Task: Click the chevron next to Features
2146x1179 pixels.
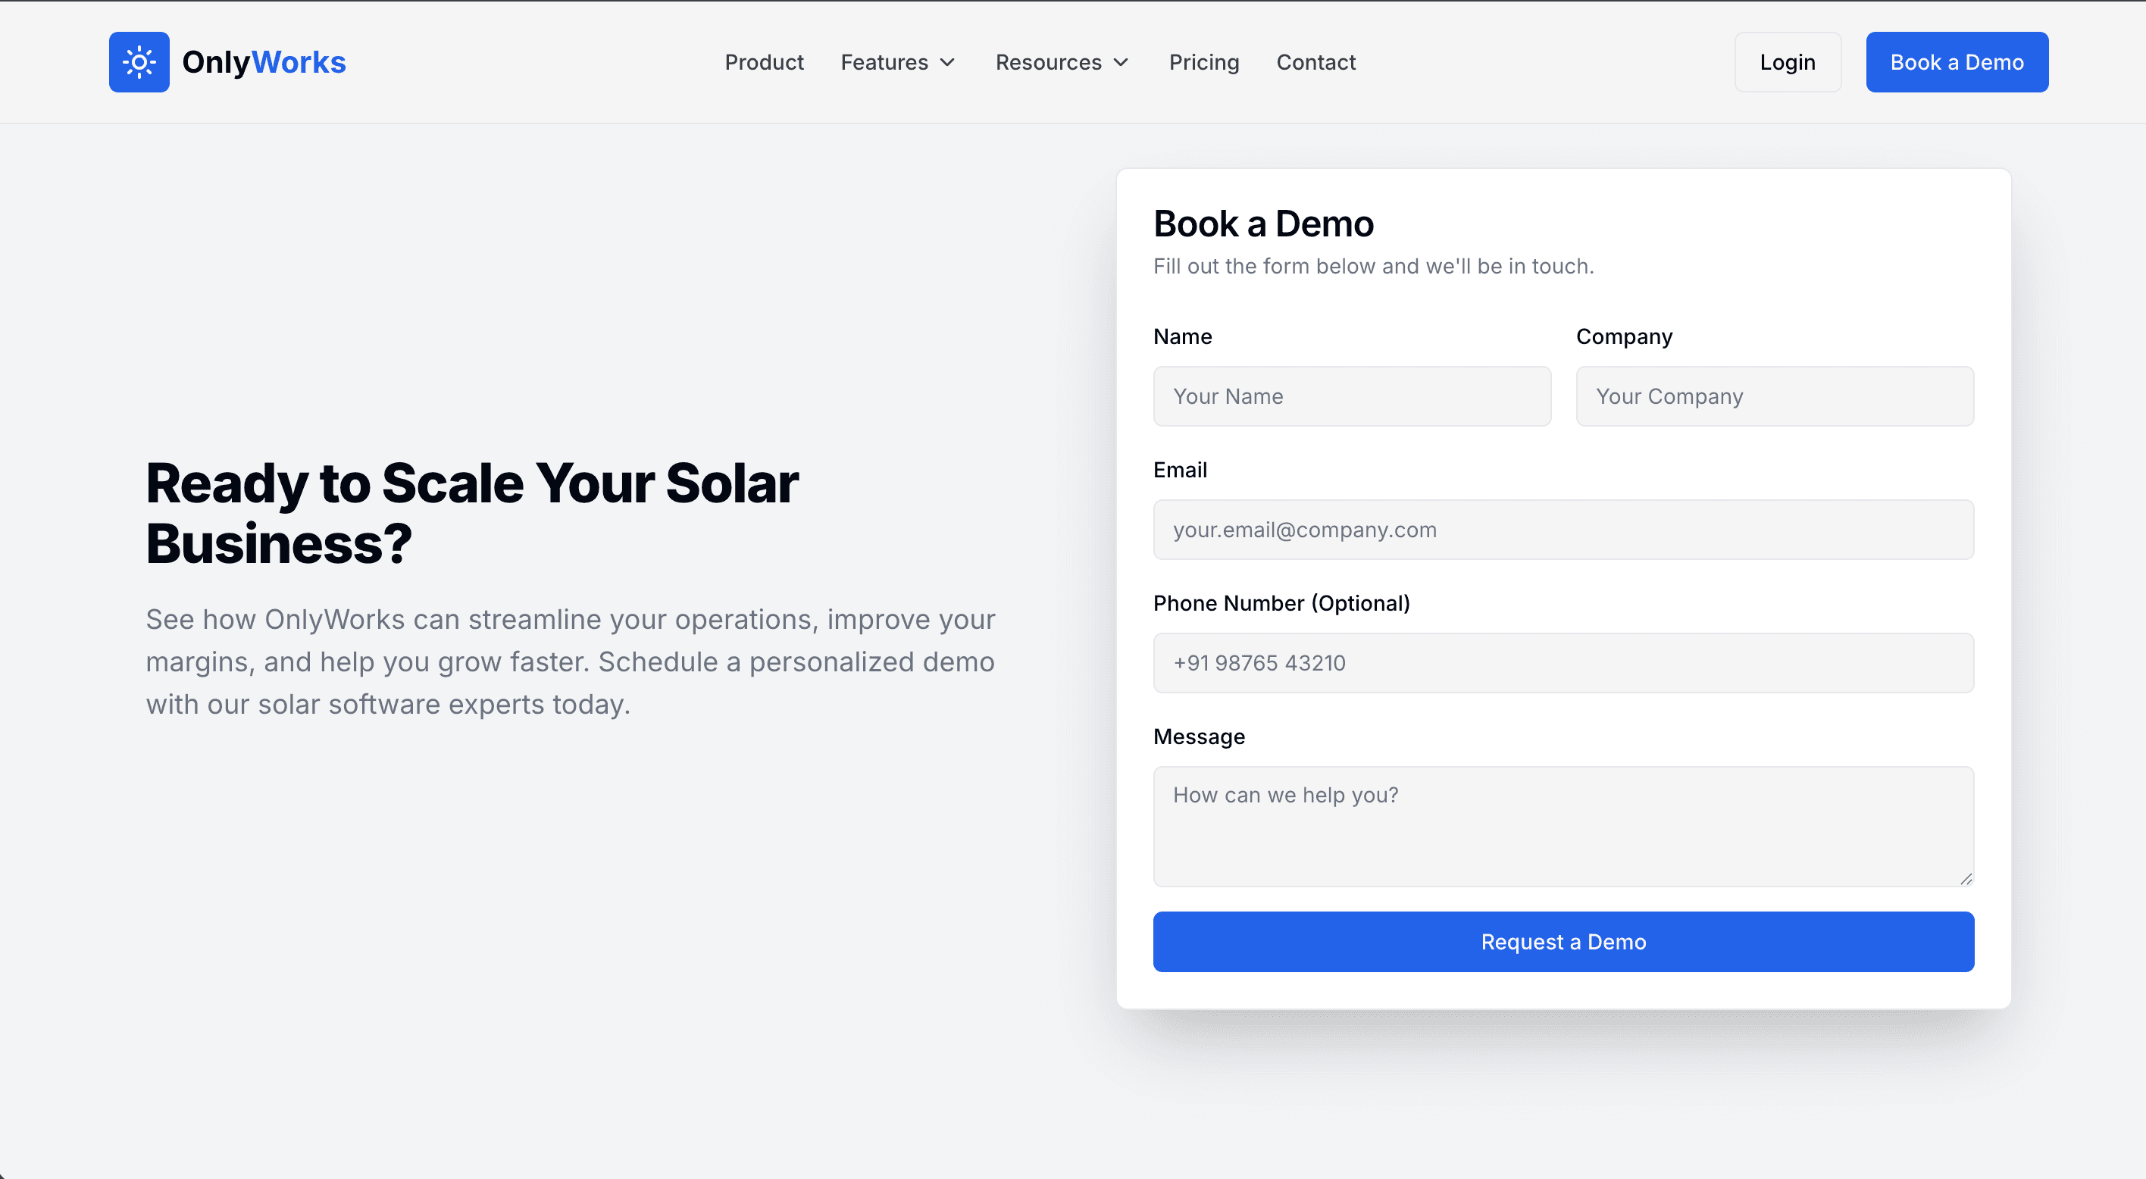Action: pos(948,62)
